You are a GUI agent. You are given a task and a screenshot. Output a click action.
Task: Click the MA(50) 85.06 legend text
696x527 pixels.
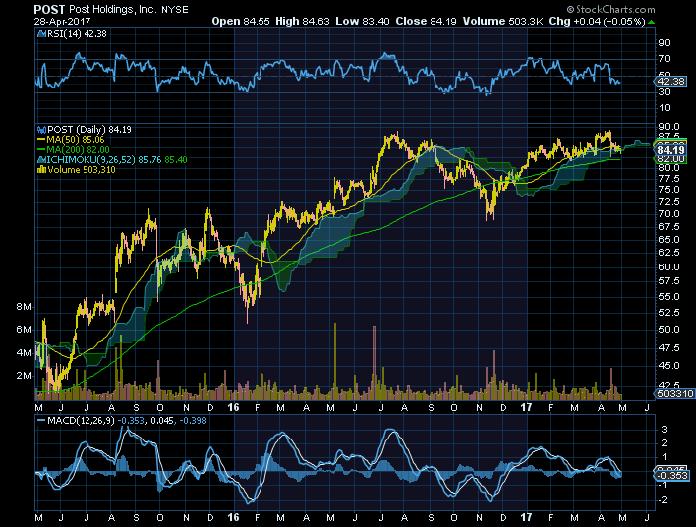pyautogui.click(x=76, y=140)
